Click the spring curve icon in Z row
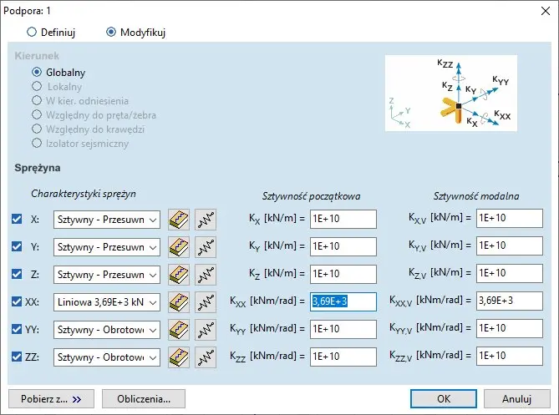 (206, 275)
